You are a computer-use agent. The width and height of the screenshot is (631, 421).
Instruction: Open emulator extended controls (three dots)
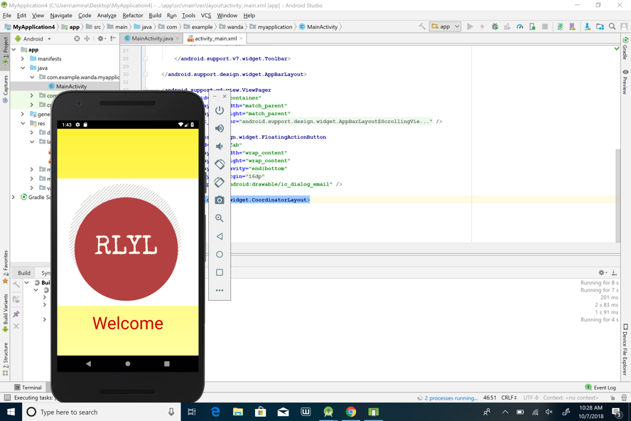point(220,290)
